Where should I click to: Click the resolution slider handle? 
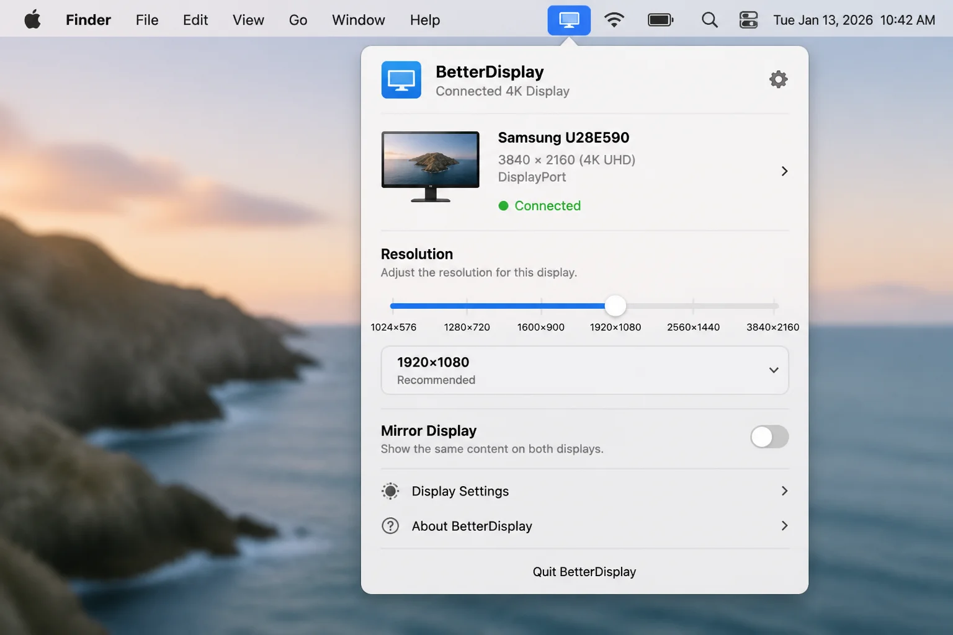[615, 306]
